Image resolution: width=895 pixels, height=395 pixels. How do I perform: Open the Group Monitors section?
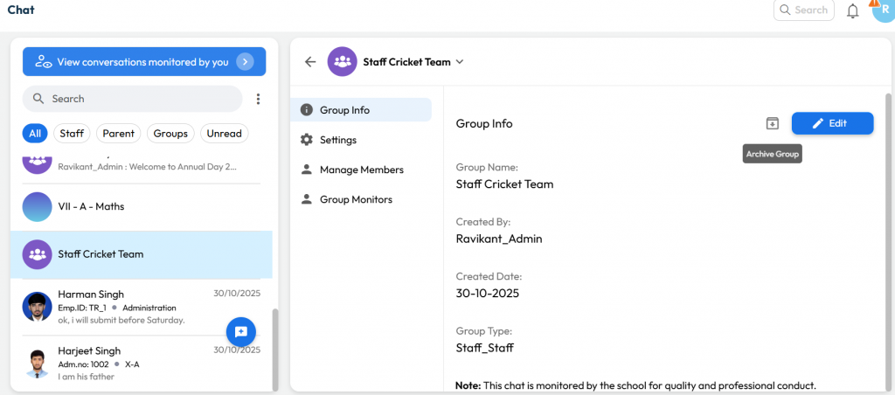tap(356, 199)
